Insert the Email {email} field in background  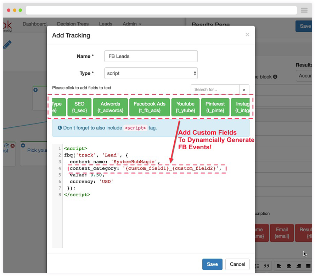[x=282, y=233]
